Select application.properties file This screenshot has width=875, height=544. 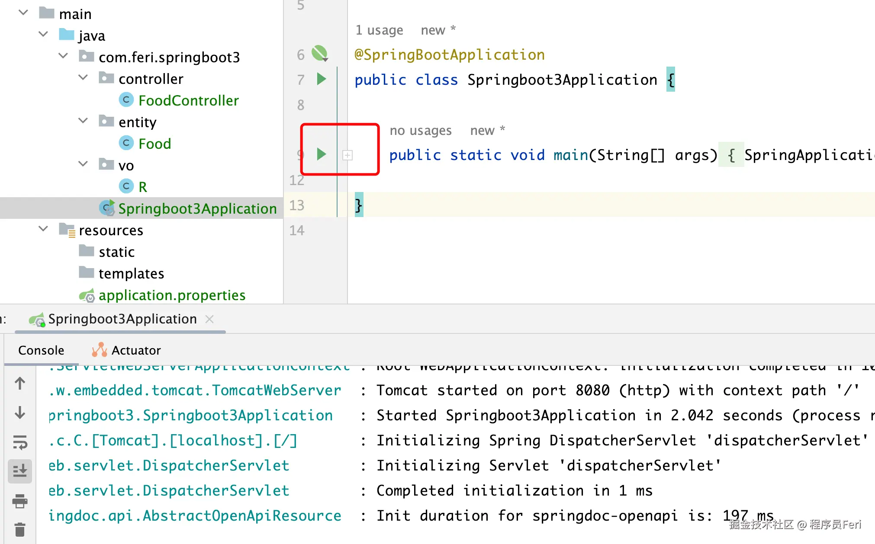pos(172,295)
